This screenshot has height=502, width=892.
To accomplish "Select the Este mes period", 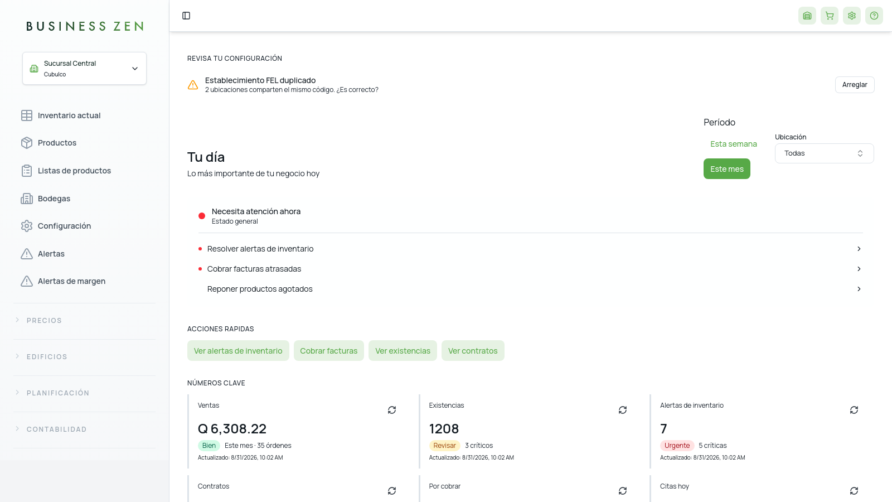I will (727, 169).
